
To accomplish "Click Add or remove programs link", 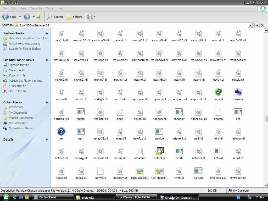I will coord(25,44).
